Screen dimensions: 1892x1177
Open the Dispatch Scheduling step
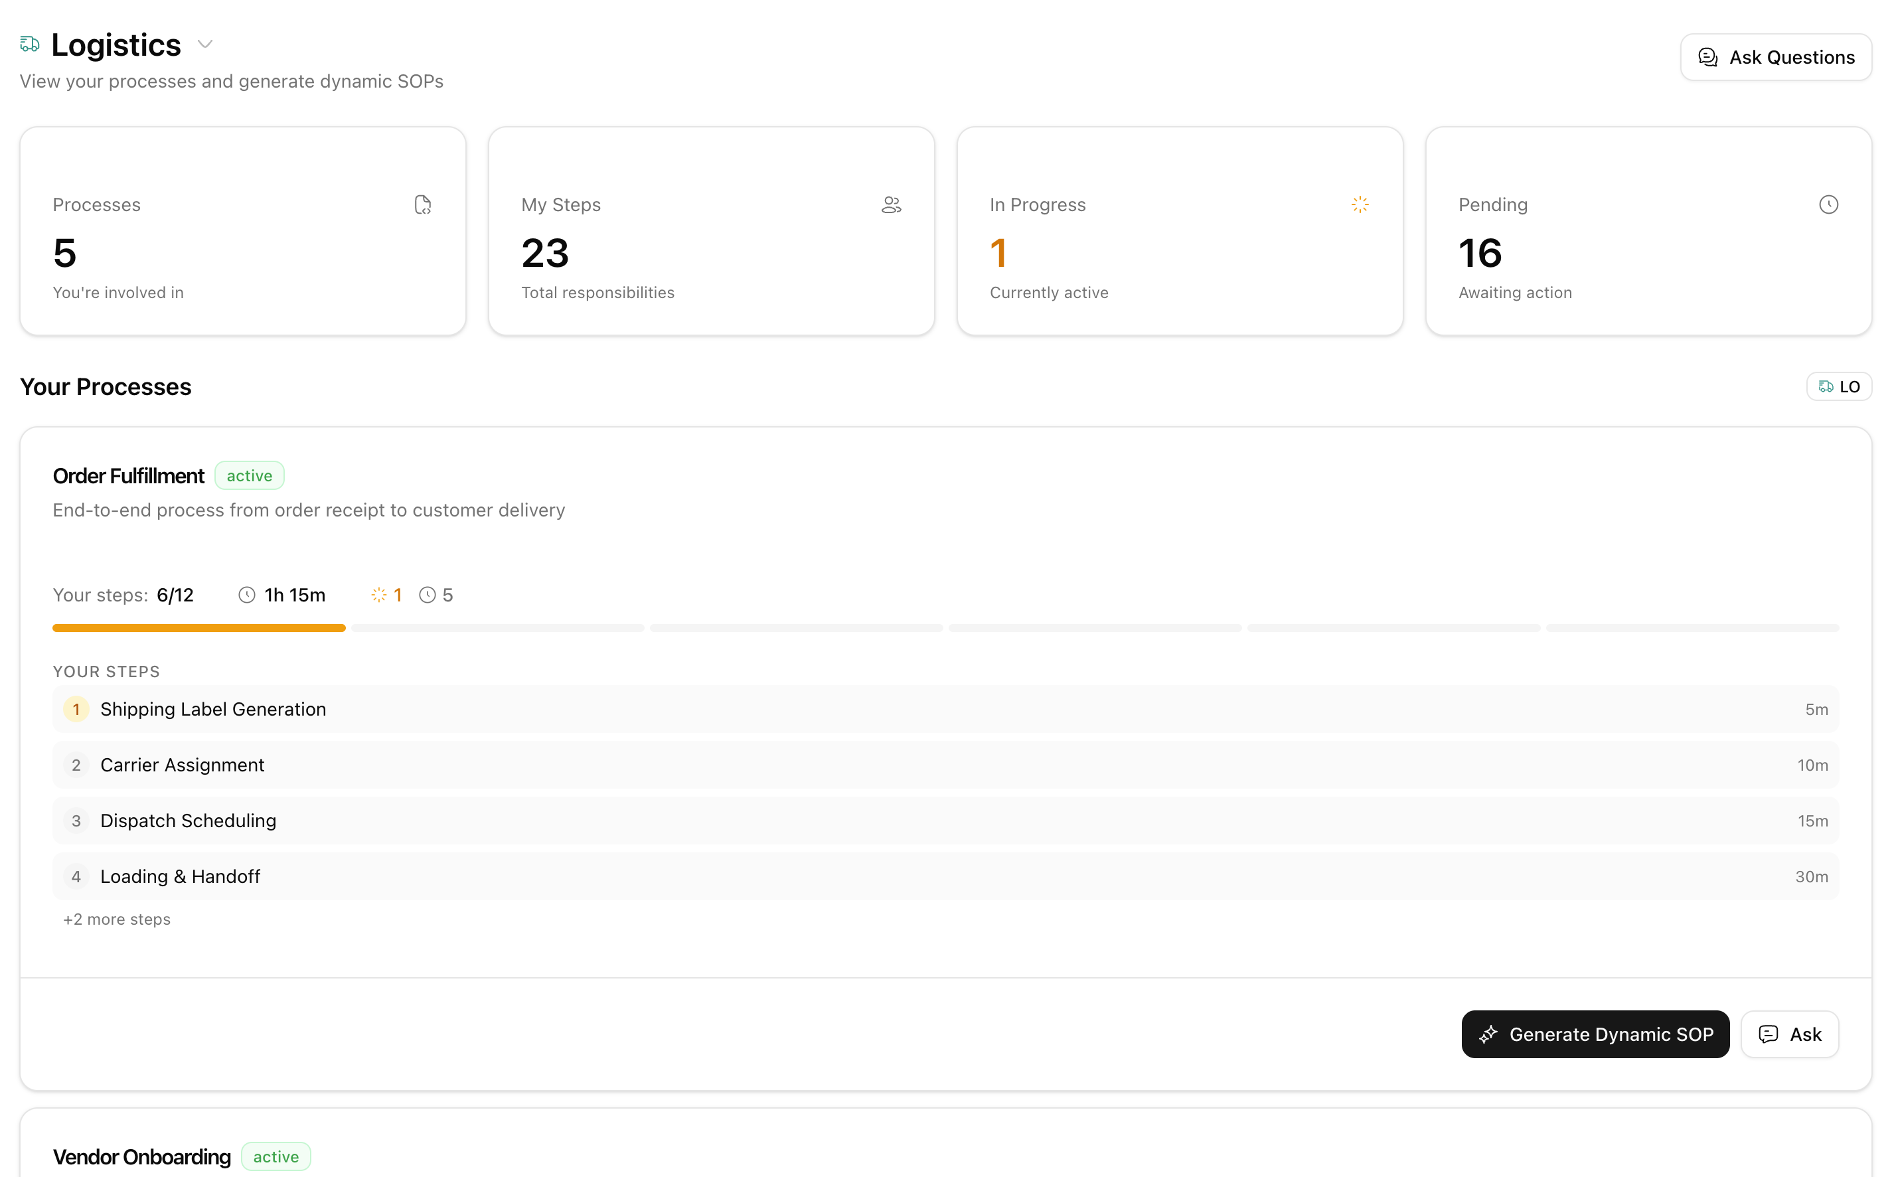pyautogui.click(x=188, y=821)
